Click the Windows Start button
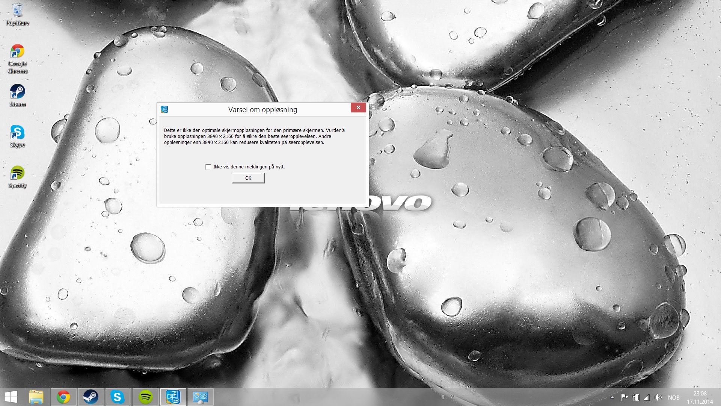This screenshot has width=721, height=406. tap(11, 397)
